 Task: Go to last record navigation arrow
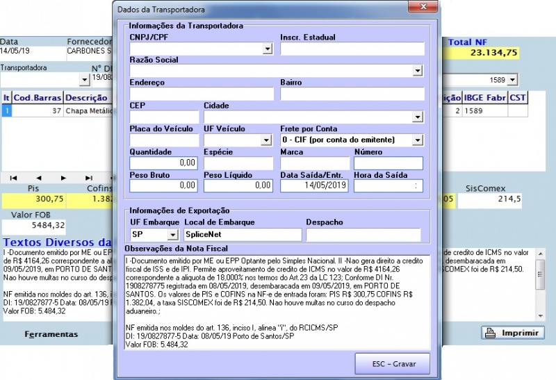89,178
